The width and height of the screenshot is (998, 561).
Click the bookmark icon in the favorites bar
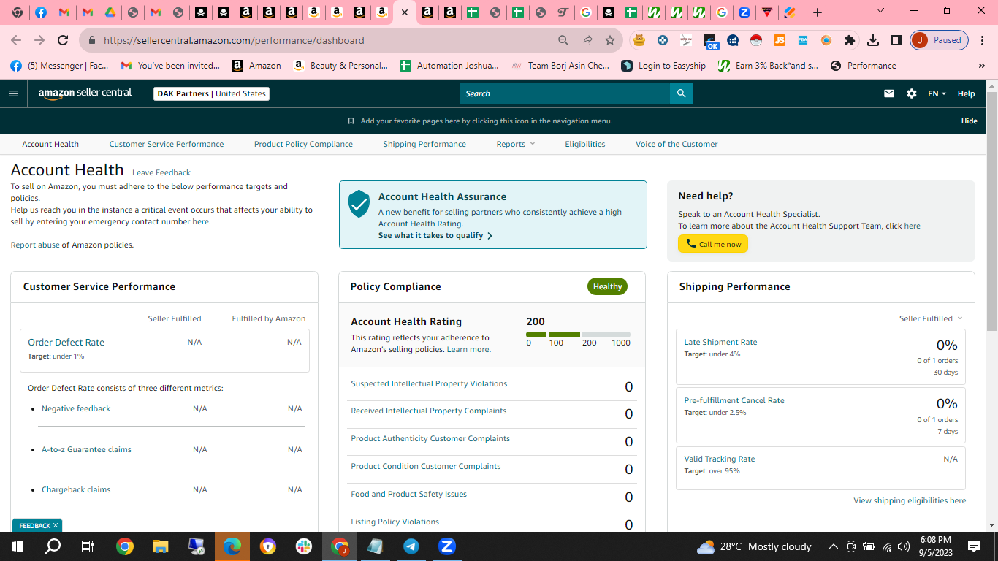pyautogui.click(x=351, y=121)
